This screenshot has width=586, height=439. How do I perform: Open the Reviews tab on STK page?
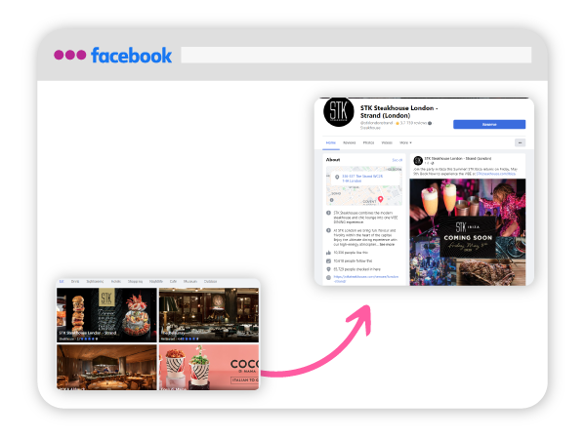click(349, 142)
